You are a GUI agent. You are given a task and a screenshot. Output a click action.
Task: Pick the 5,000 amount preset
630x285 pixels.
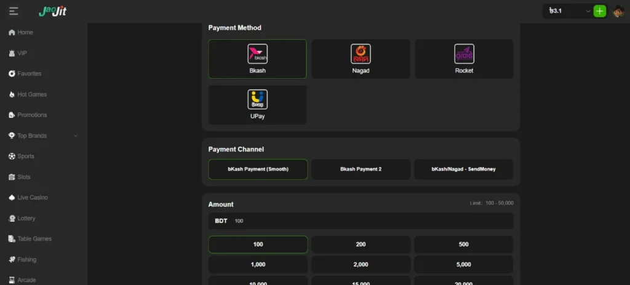pyautogui.click(x=464, y=265)
